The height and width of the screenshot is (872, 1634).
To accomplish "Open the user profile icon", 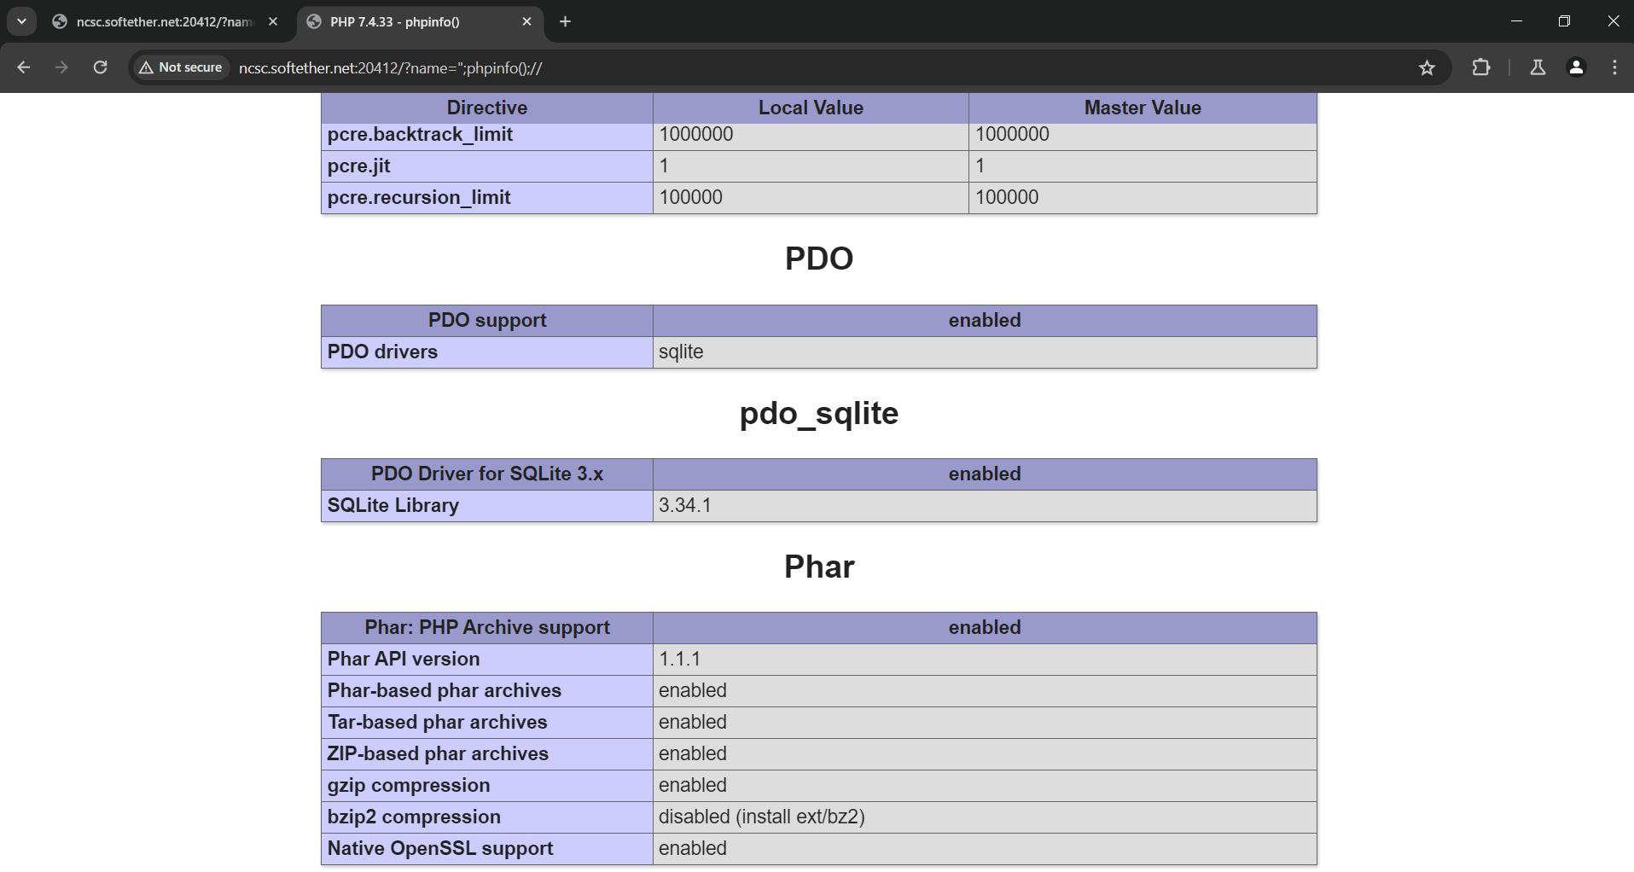I will click(1576, 67).
